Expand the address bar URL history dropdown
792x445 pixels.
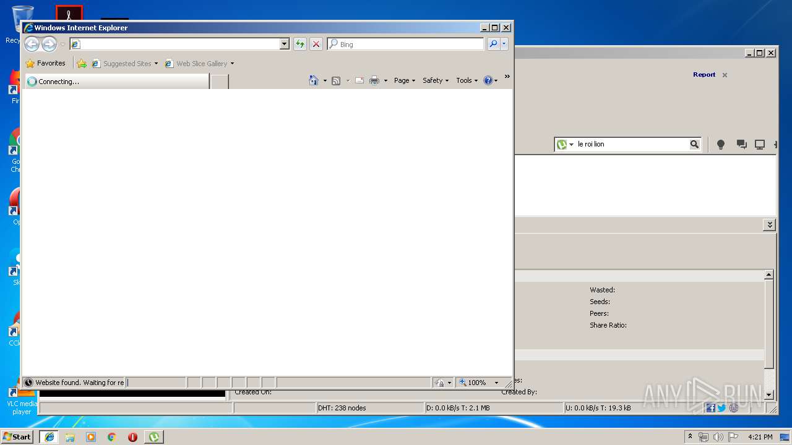click(285, 44)
